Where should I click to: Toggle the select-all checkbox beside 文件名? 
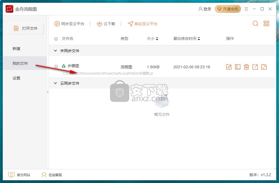tap(56, 39)
